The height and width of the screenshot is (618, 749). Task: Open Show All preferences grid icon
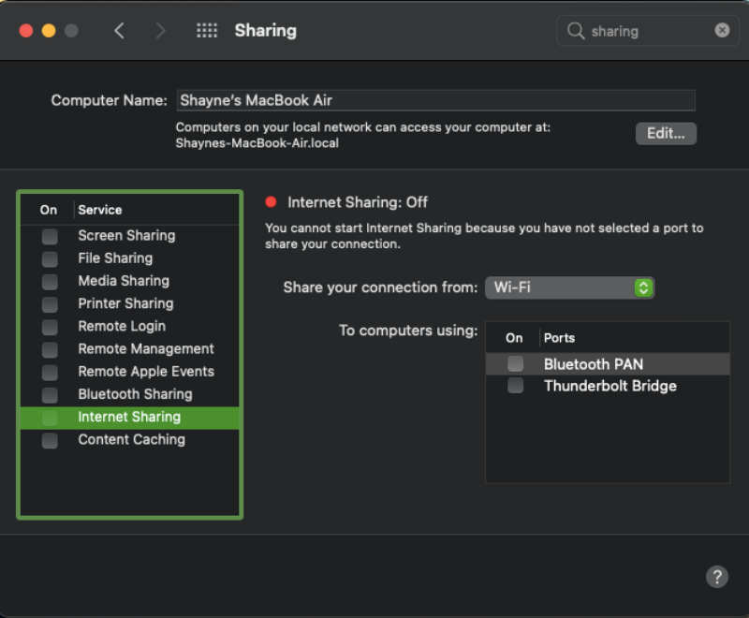click(x=206, y=30)
